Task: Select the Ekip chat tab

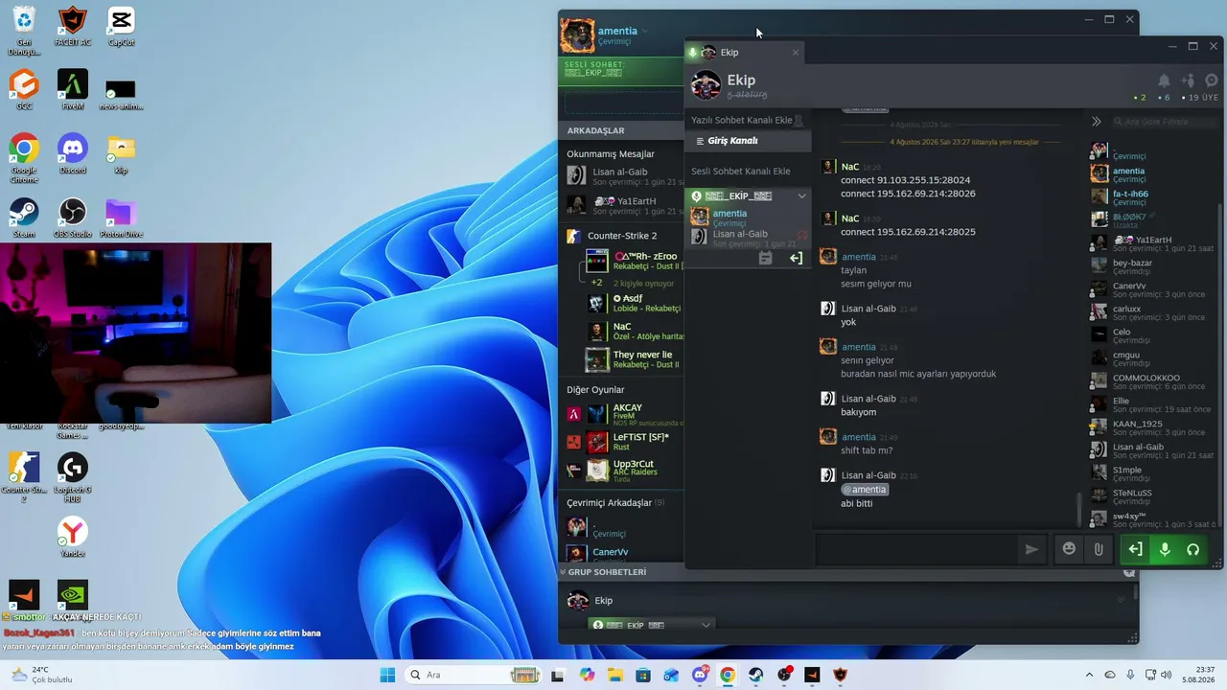Action: pyautogui.click(x=744, y=53)
